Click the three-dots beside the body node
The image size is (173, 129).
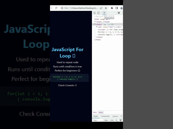[x=93, y=24]
